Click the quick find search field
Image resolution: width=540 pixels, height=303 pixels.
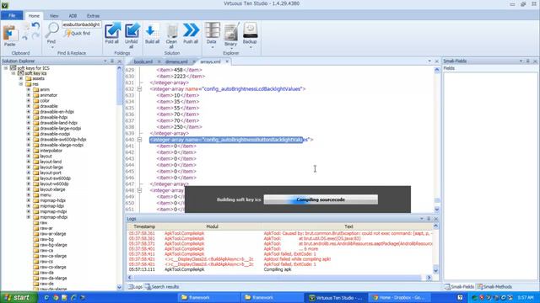82,24
